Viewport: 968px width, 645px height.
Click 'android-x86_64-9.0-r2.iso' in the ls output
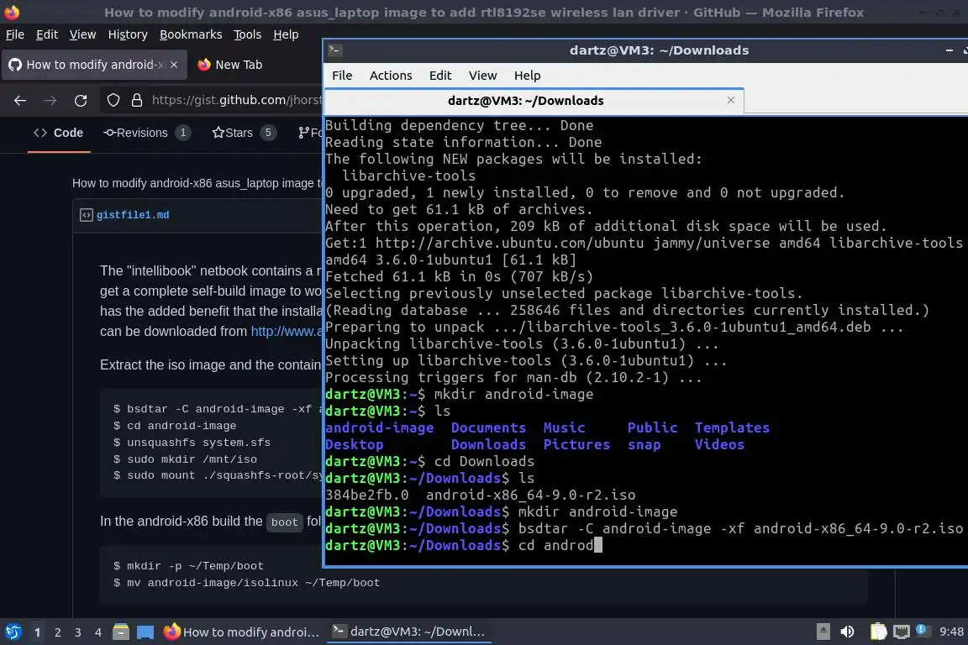coord(531,495)
